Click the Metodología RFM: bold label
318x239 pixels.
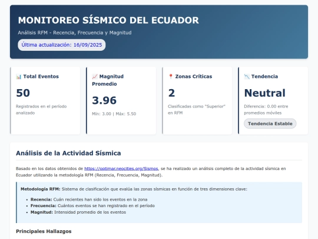[x=41, y=189]
